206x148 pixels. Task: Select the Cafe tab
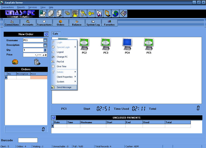click(x=56, y=34)
